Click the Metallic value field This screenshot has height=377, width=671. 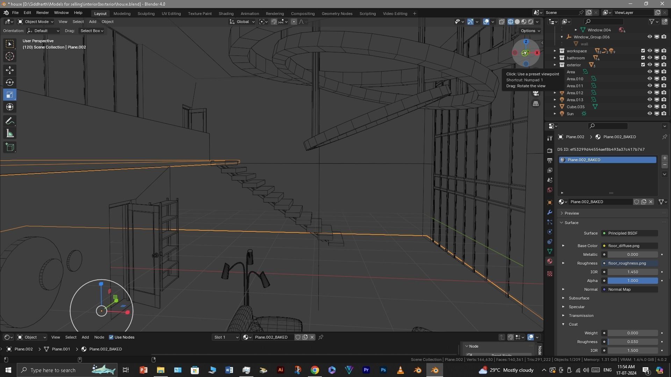(x=633, y=254)
